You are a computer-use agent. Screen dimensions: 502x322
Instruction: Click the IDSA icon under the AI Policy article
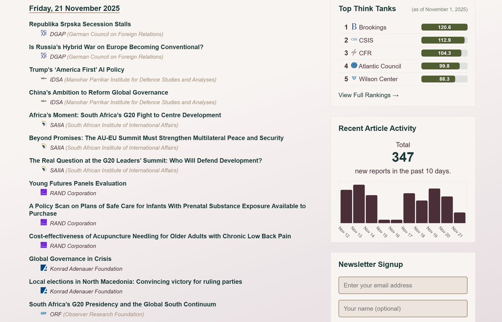coord(43,78)
